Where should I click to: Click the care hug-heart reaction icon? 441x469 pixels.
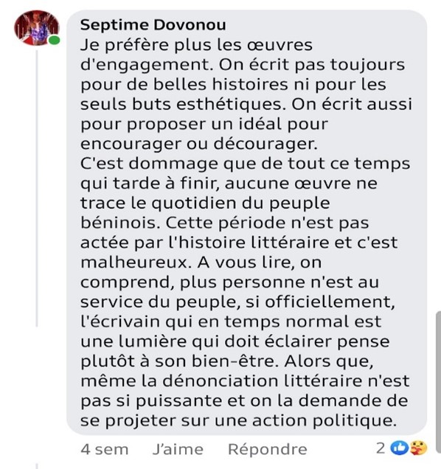coord(418,448)
